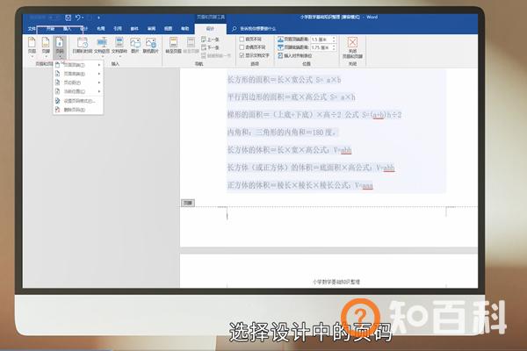Click 关闭页眉和页脚 red X button
Screen dimensions: 527x351
pos(352,47)
